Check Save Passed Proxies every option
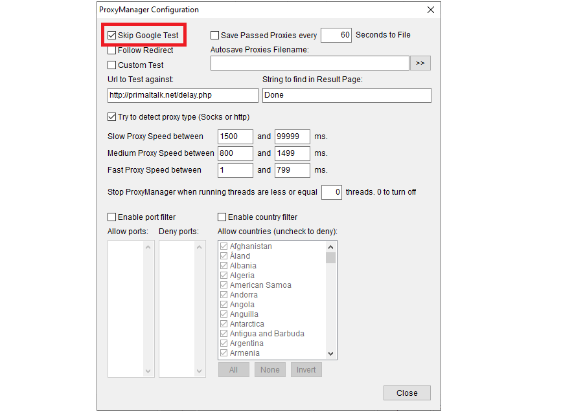This screenshot has height=412, width=585. [214, 35]
